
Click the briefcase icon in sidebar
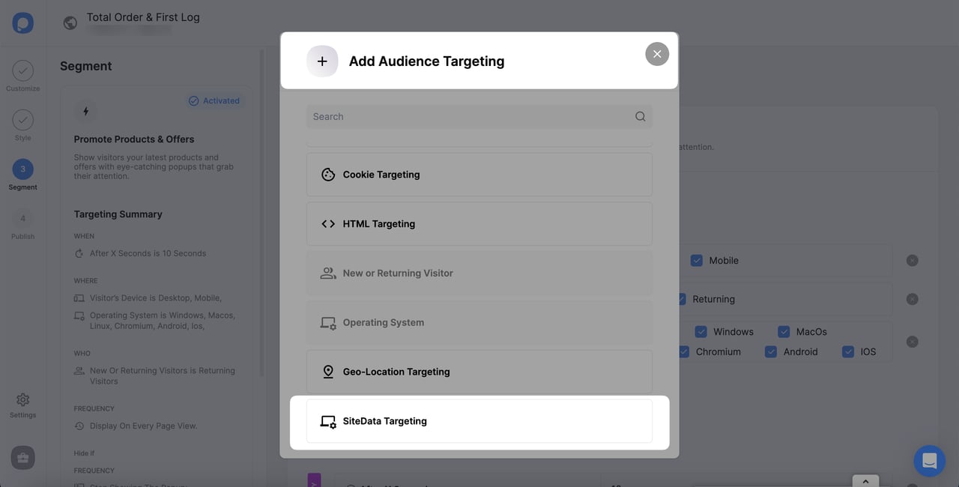click(x=22, y=458)
